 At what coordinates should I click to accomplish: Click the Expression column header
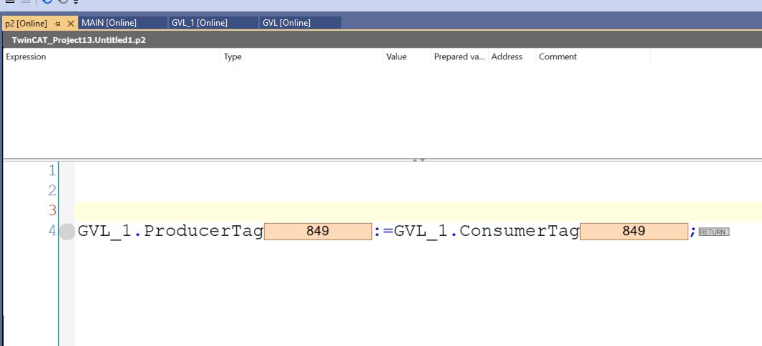(112, 56)
